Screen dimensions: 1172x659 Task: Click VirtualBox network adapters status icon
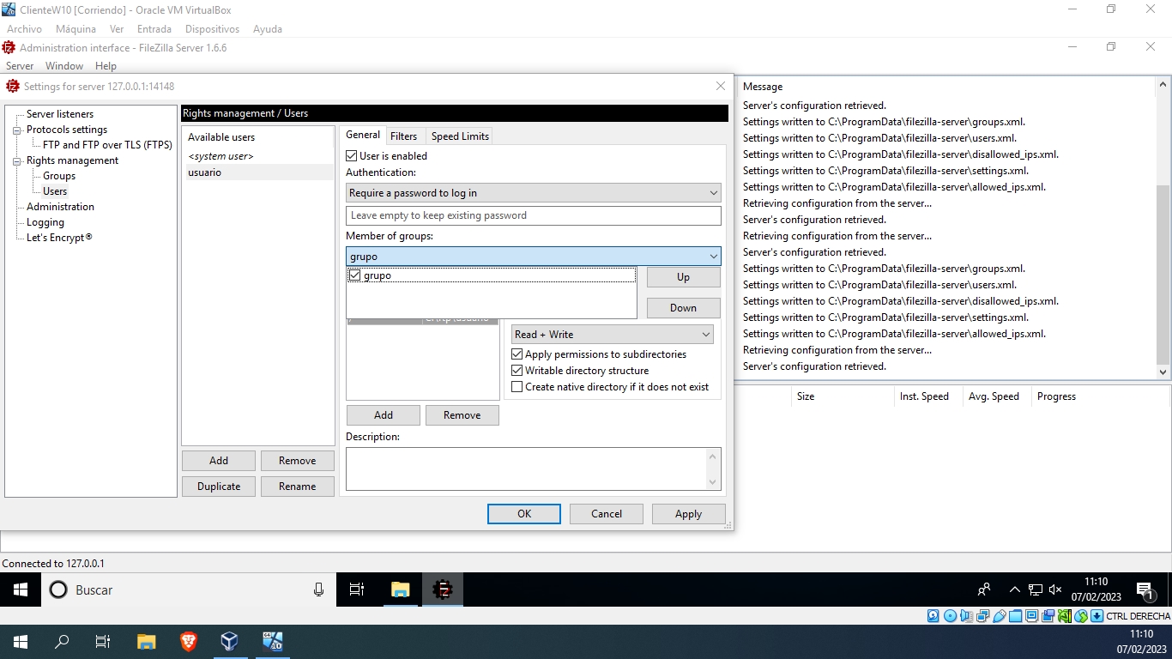click(982, 616)
